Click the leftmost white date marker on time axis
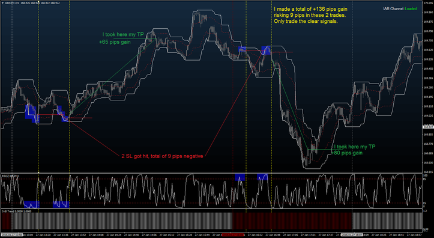This screenshot has height=238, width=434. [11, 234]
